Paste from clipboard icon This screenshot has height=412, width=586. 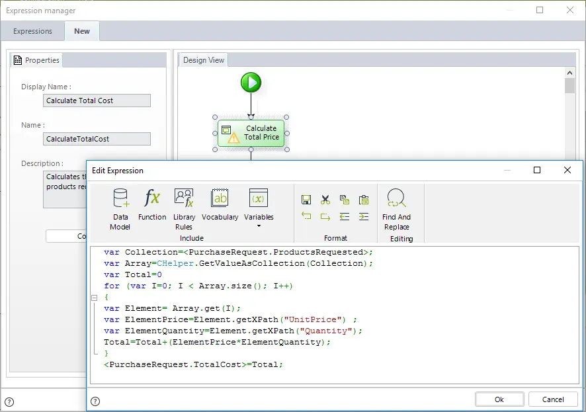[x=364, y=200]
